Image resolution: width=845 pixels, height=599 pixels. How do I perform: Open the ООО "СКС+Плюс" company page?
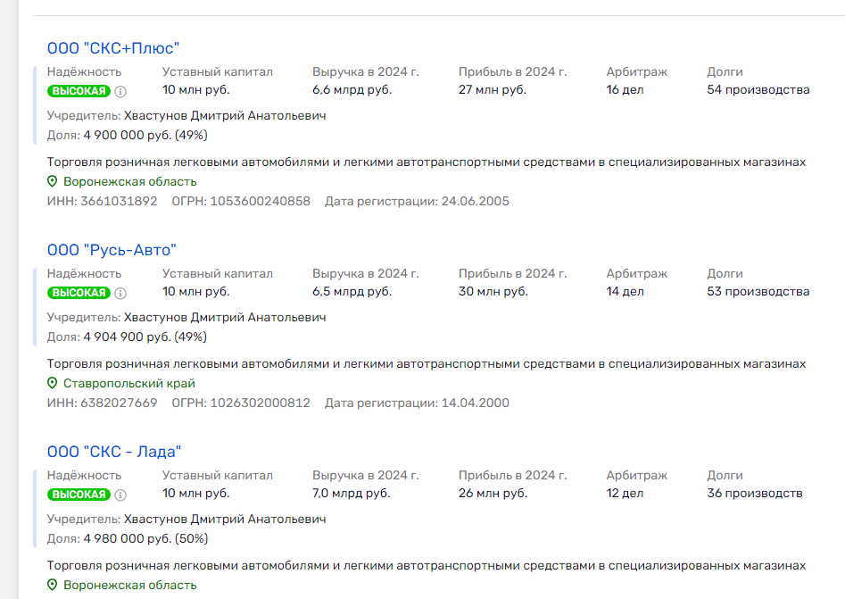click(113, 48)
